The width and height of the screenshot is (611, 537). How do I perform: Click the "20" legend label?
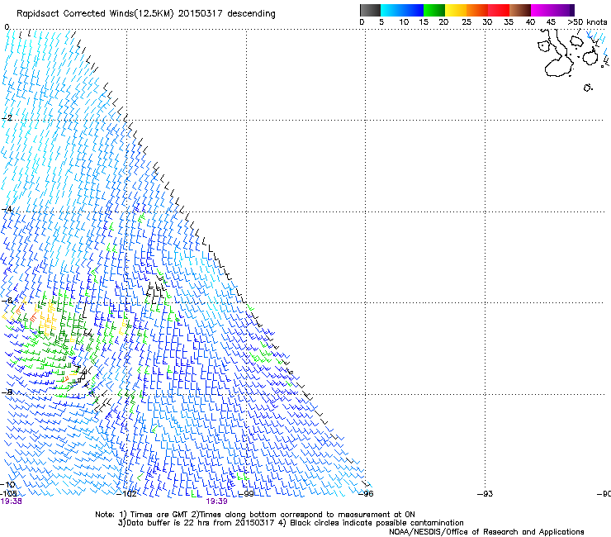pos(443,22)
